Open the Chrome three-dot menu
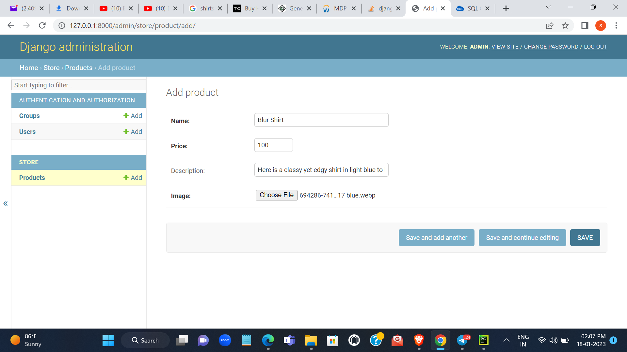627x352 pixels. point(617,25)
